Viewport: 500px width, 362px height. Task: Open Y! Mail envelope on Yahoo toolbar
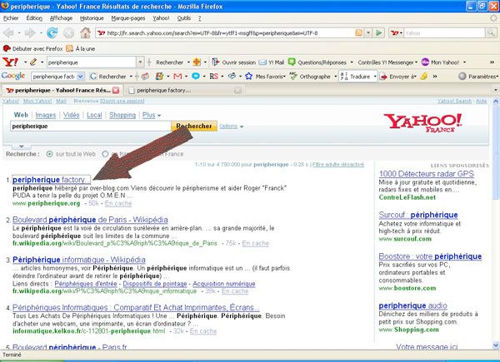pos(271,62)
